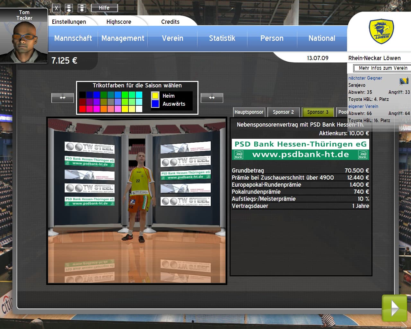Click the date 13.07.09

pos(318,58)
